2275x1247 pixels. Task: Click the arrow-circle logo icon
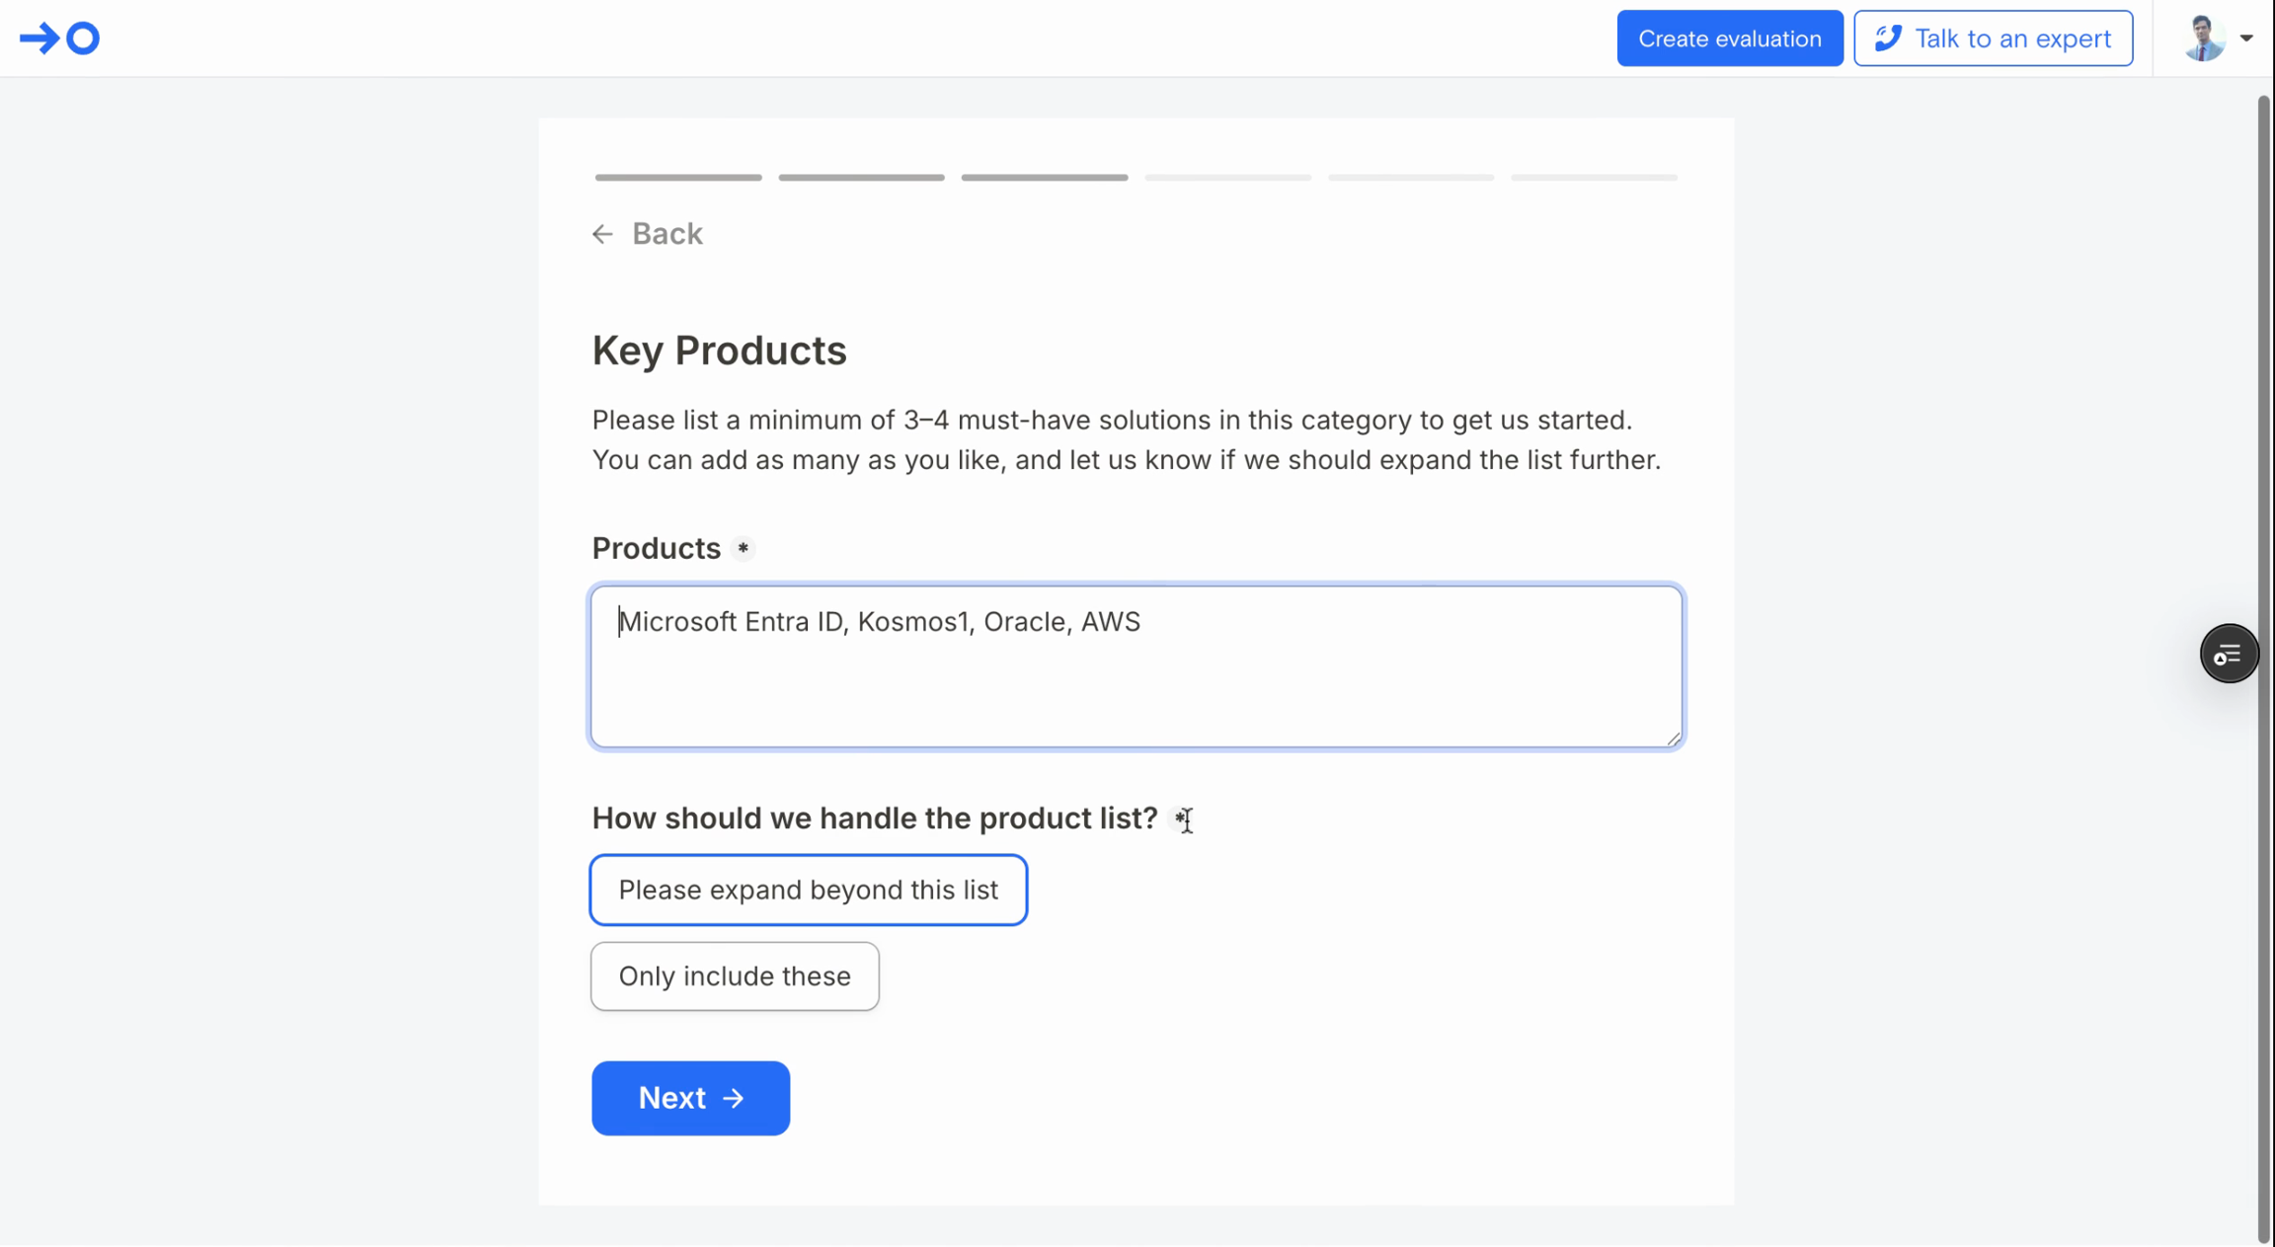(x=60, y=39)
